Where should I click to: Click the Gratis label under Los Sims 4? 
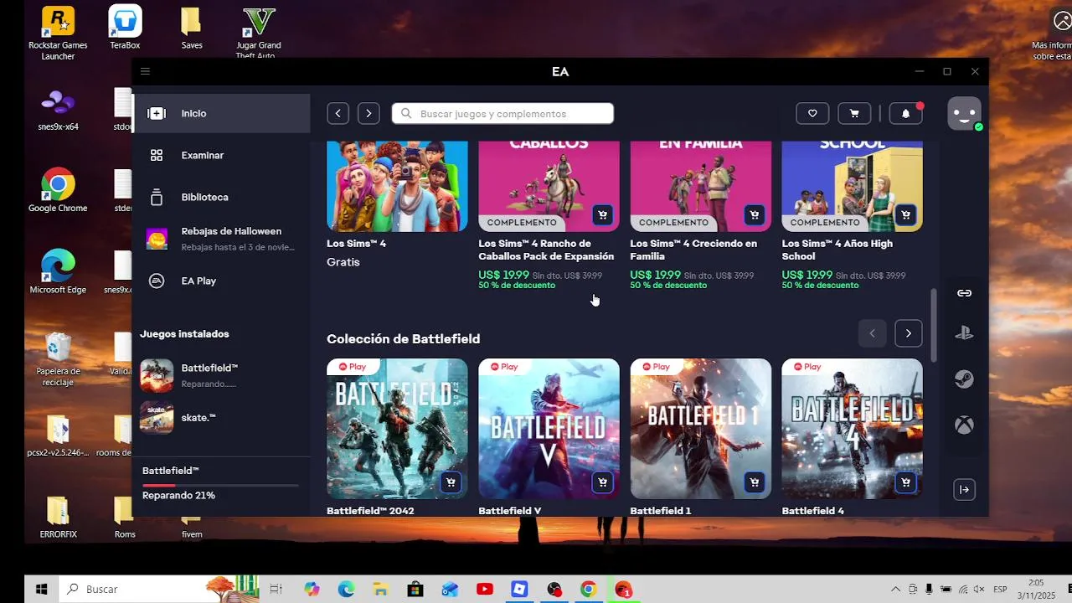pyautogui.click(x=343, y=262)
